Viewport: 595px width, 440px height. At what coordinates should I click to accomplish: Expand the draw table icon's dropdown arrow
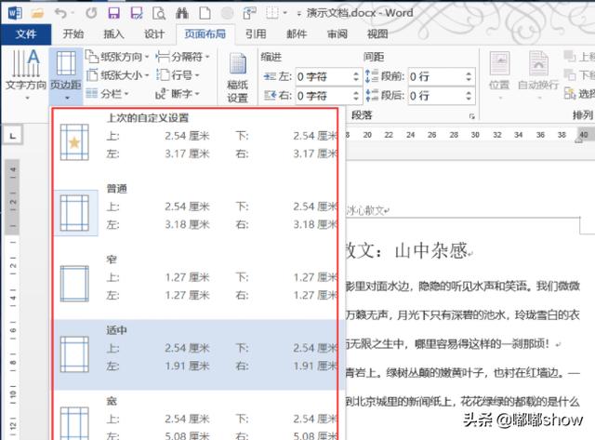[284, 13]
